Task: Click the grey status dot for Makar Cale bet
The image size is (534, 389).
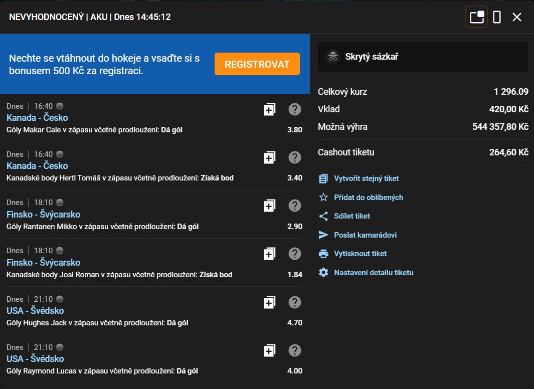Action: tap(60, 106)
